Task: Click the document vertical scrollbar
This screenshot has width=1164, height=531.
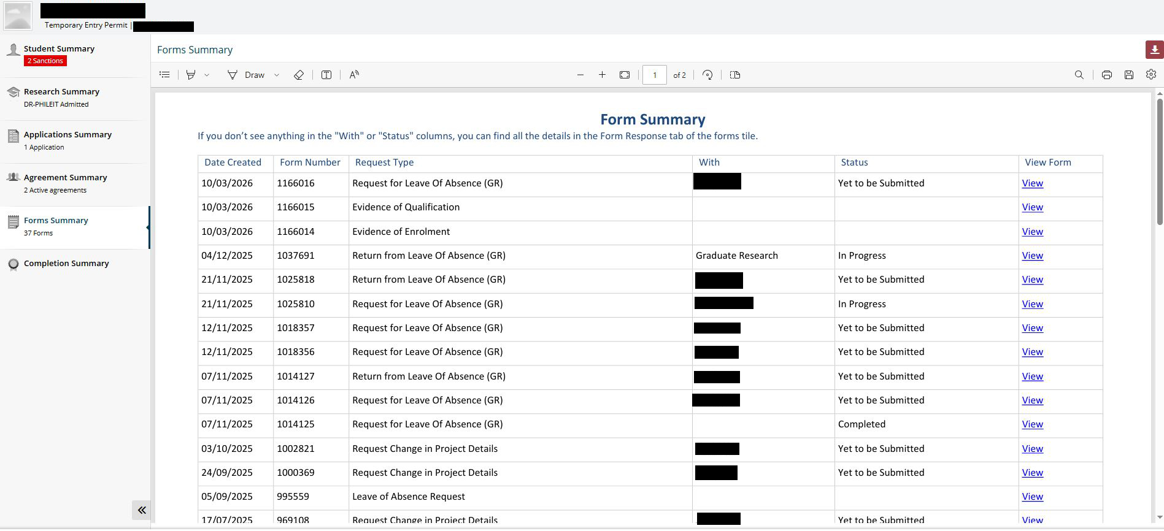Action: click(1159, 161)
